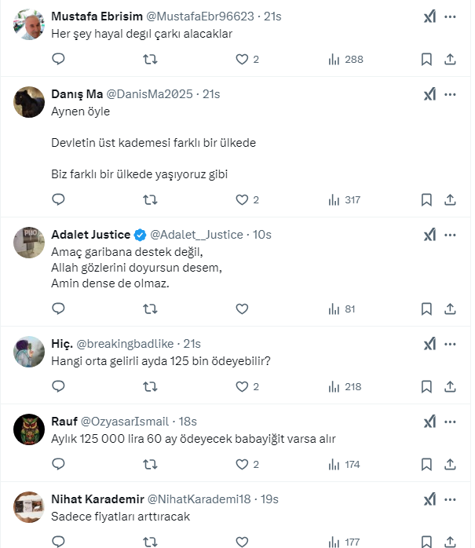This screenshot has width=475, height=548.
Task: Reply to Rauf's tweet
Action: (x=58, y=464)
